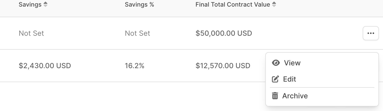The image size is (383, 111).
Task: Click the $12,570.00 USD contract value cell
Action: (x=223, y=66)
